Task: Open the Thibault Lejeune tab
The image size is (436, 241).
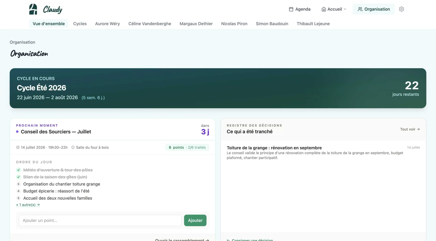Action: [313, 24]
